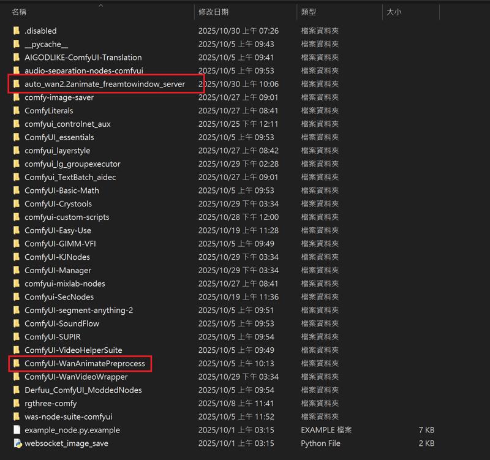Click the ComfyUI-Easy-Use folder name

pyautogui.click(x=58, y=230)
